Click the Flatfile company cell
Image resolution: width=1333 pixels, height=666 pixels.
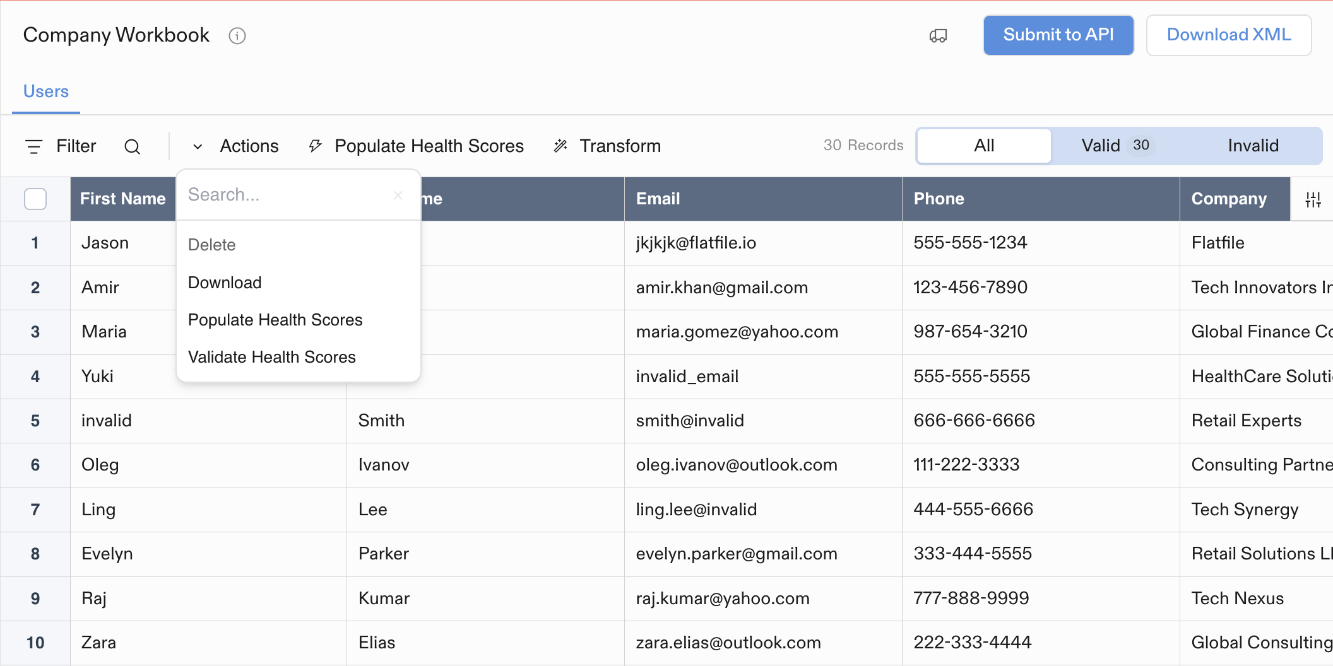1256,243
